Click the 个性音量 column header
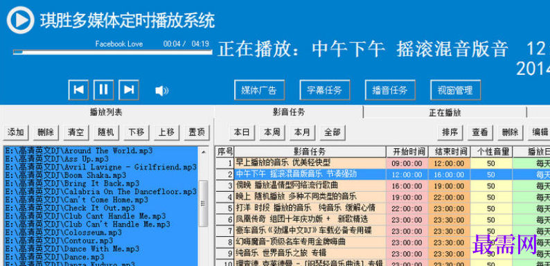Image resolution: width=550 pixels, height=266 pixels. tap(491, 152)
